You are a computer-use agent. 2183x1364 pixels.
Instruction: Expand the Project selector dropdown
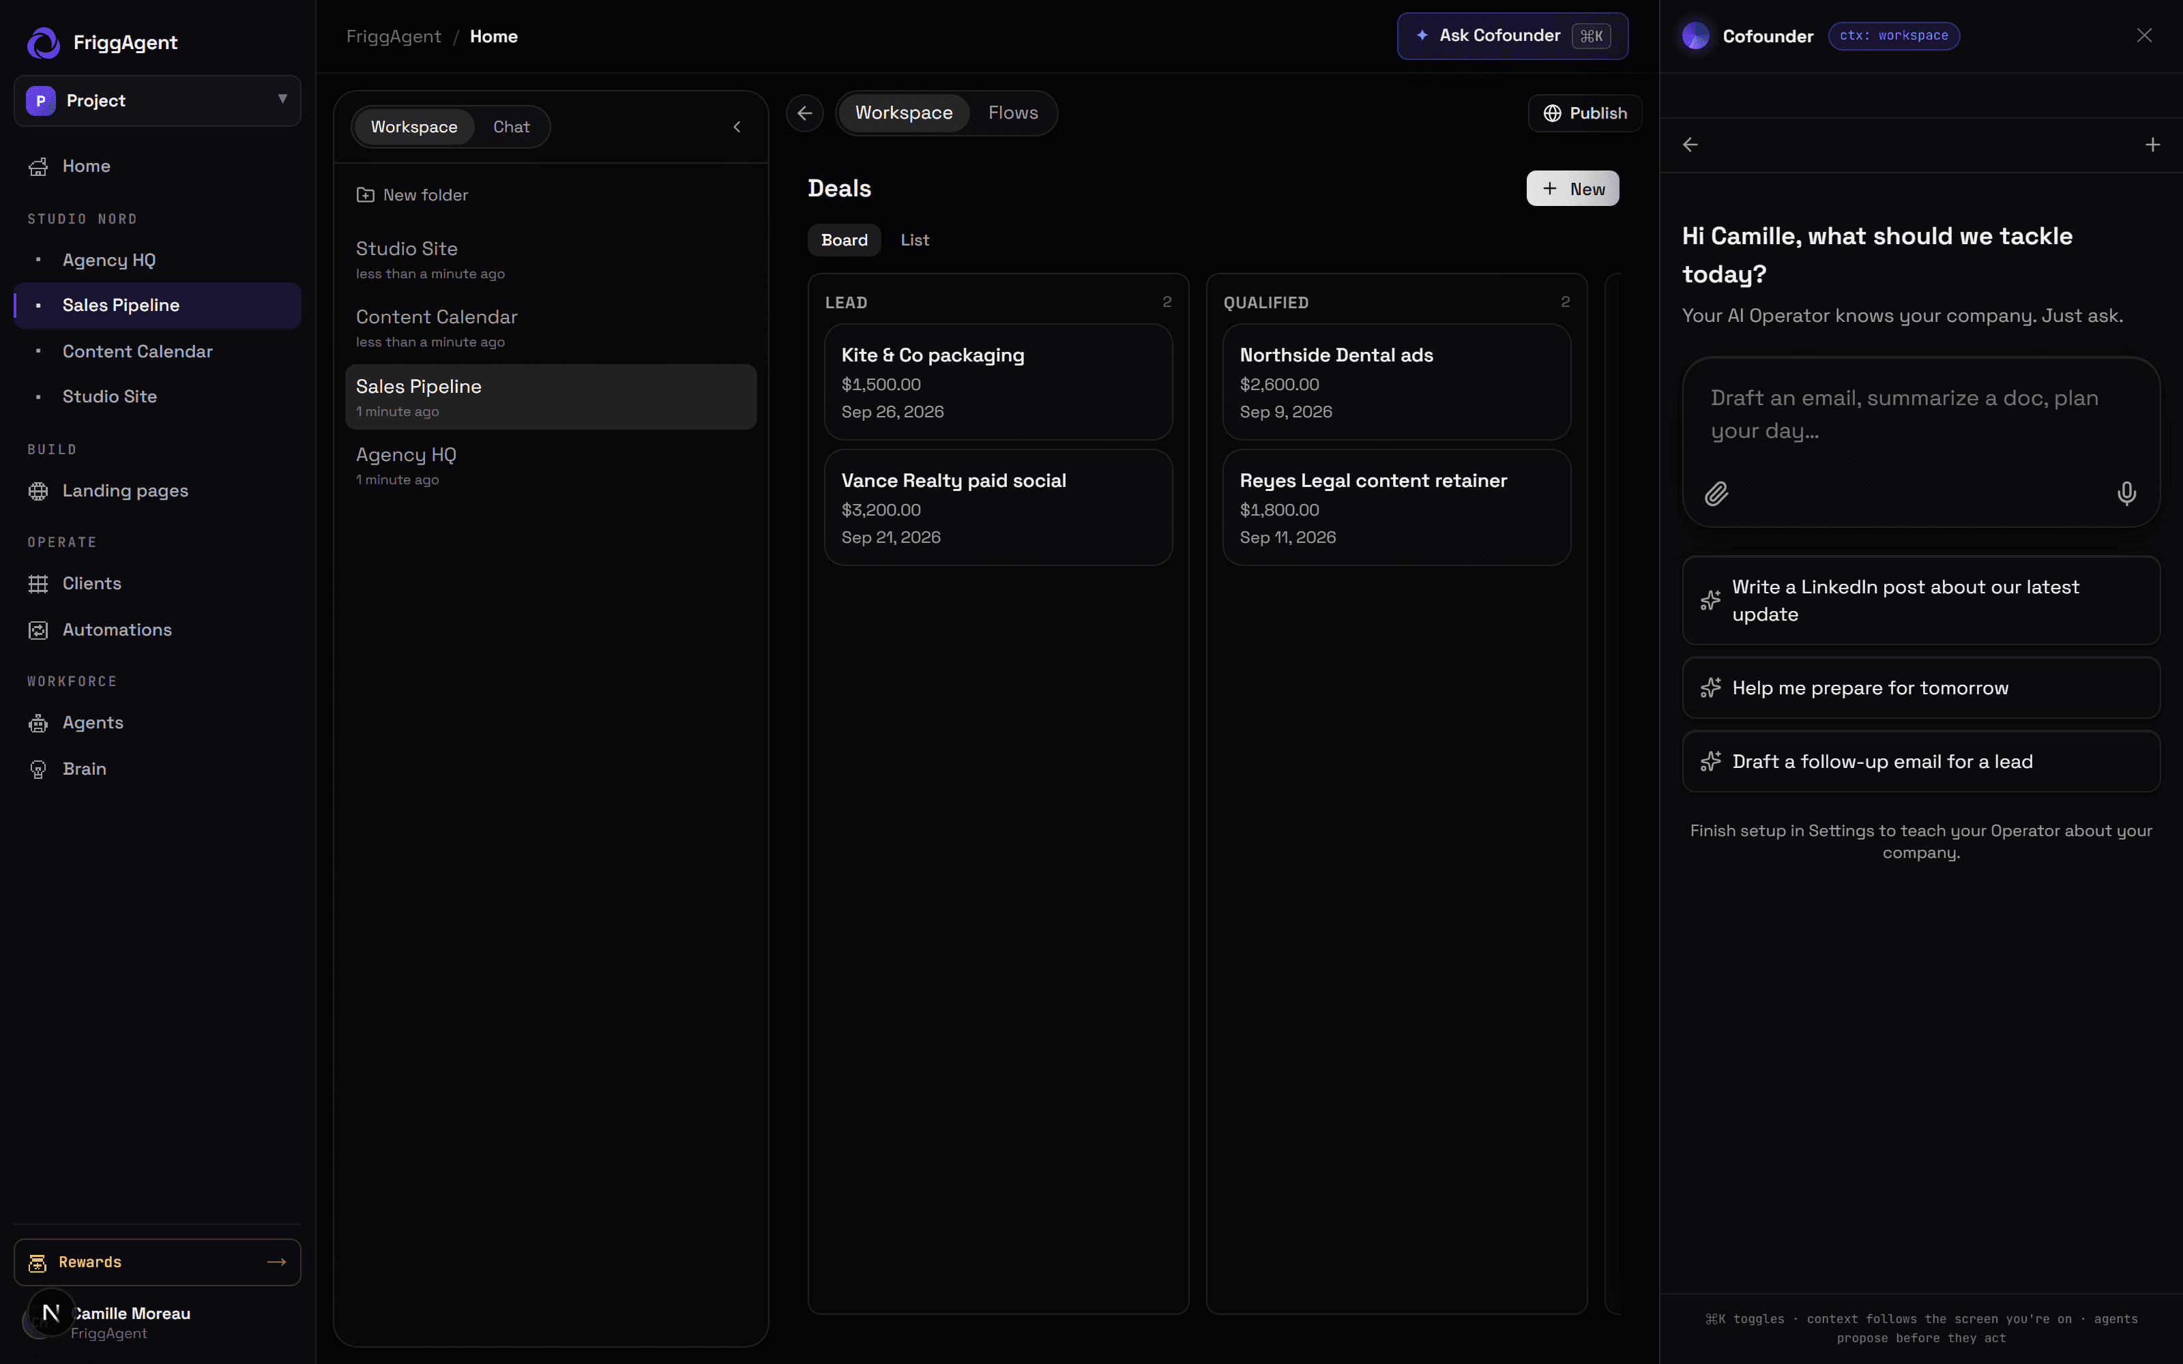coord(157,100)
